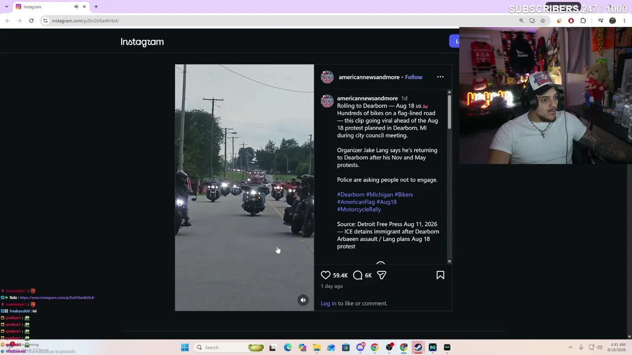Open the #Bikers hashtag
The width and height of the screenshot is (632, 355).
point(404,194)
